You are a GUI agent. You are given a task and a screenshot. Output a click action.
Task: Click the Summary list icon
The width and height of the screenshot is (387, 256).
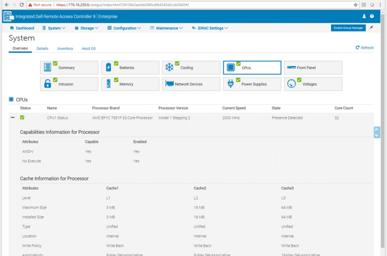tap(48, 67)
